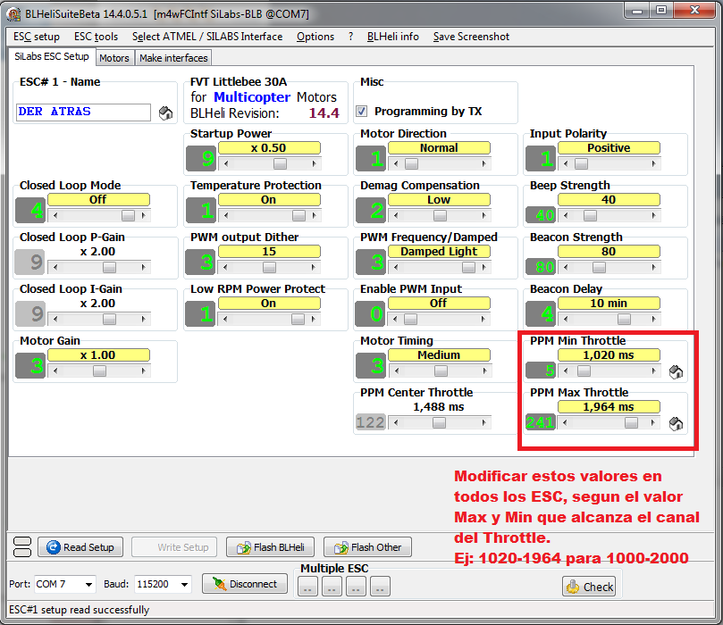Click Enable PWM Input slider right arrow
723x625 pixels.
coord(483,319)
